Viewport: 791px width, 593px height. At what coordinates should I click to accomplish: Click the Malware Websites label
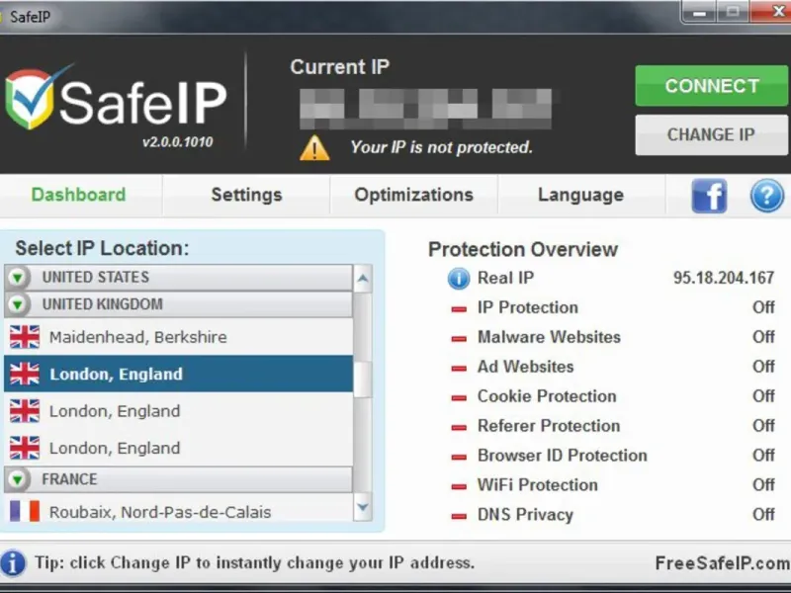(x=549, y=337)
